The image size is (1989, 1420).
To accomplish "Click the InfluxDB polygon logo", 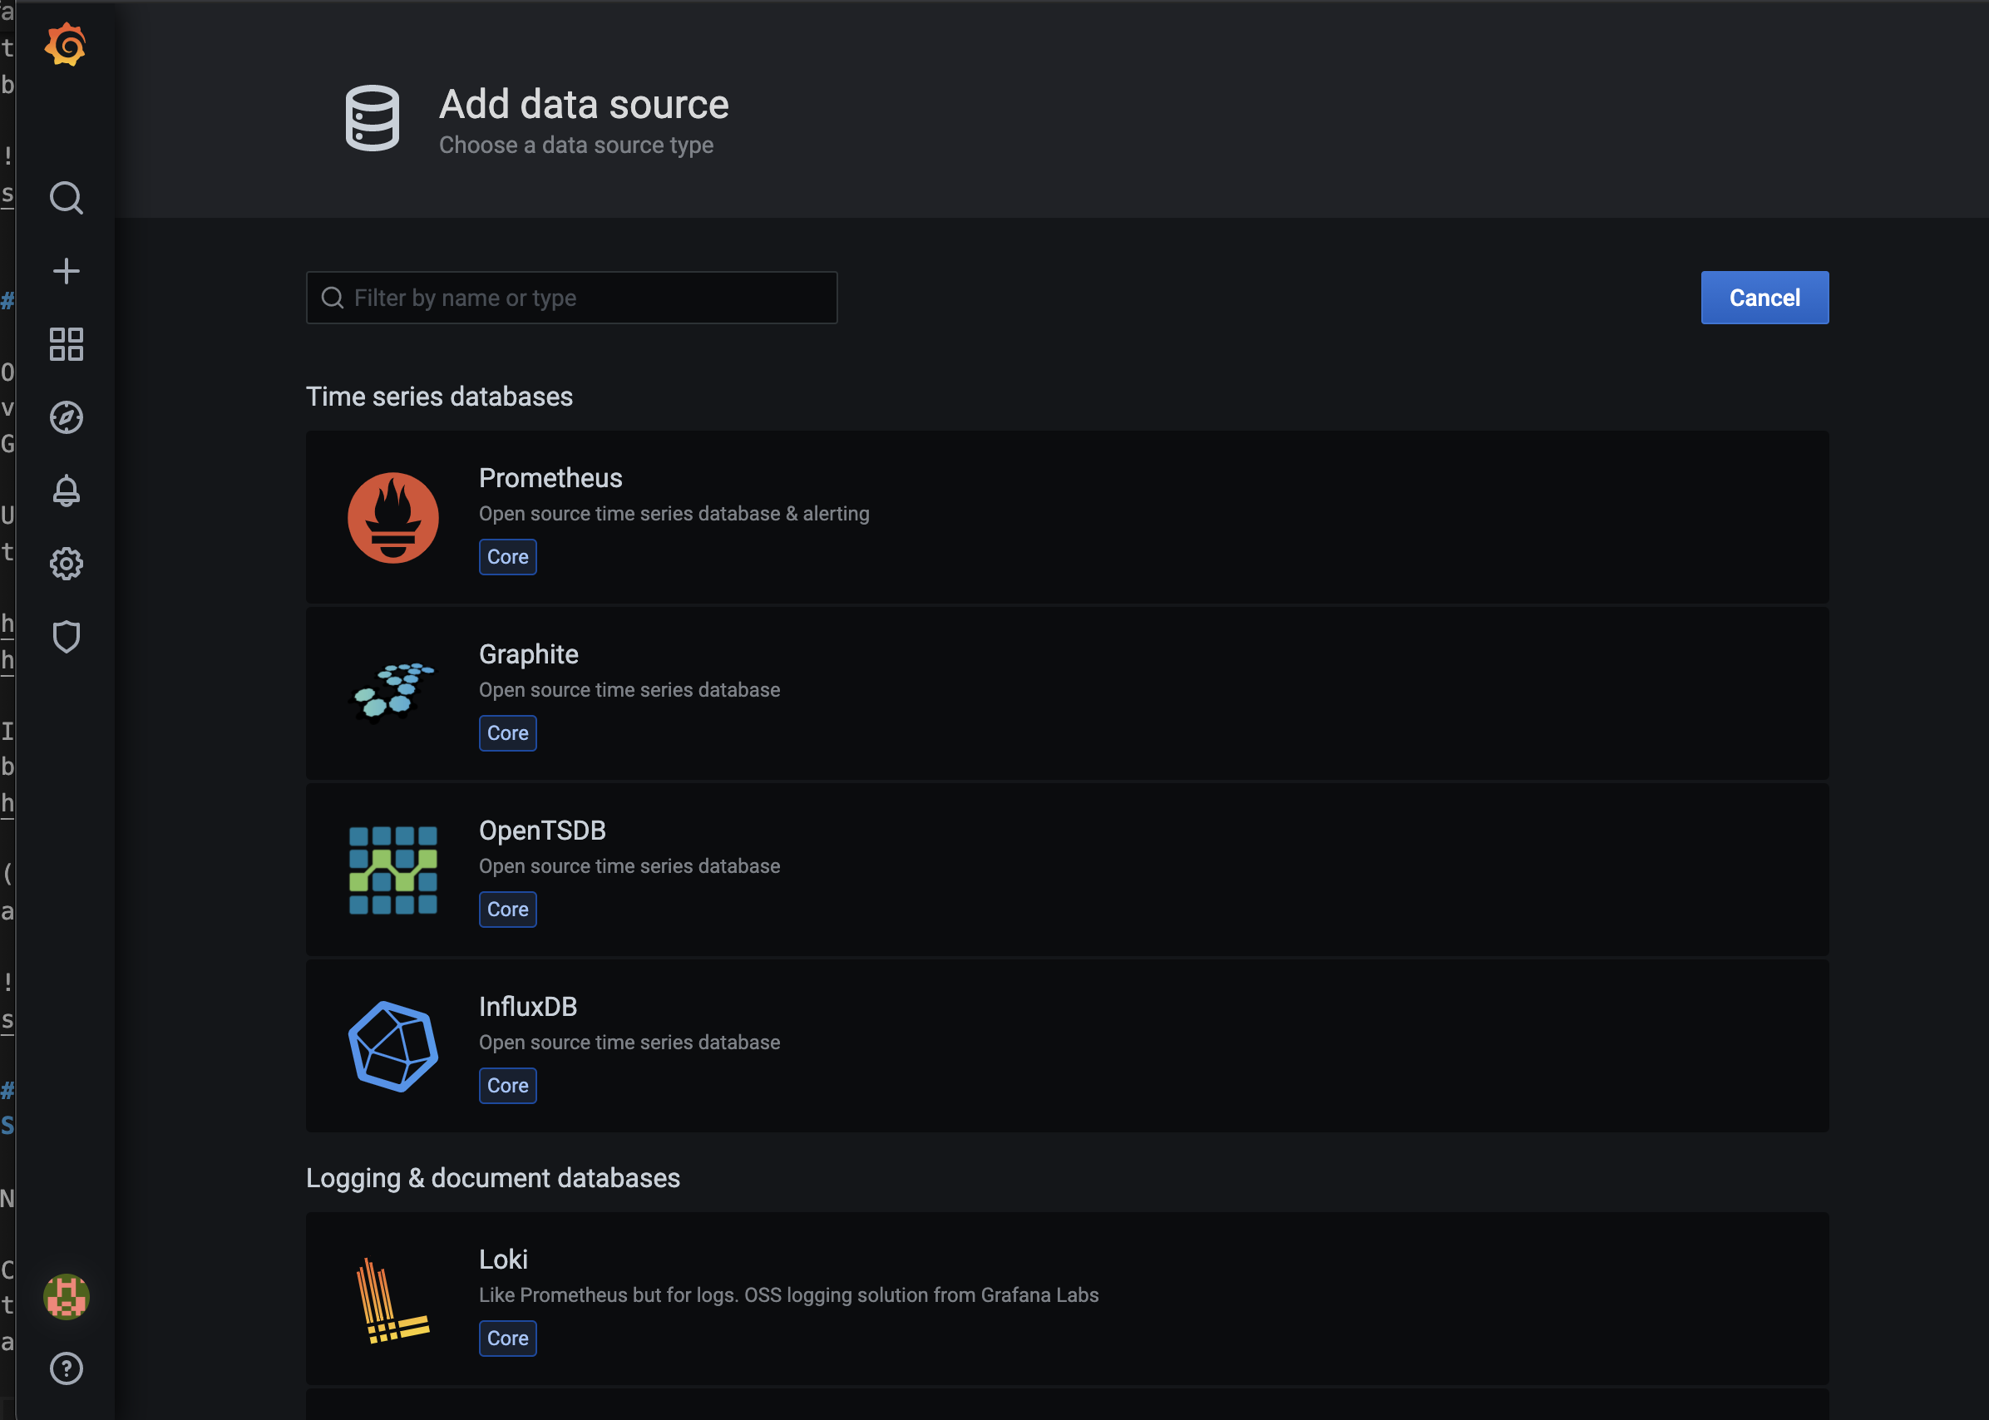I will pyautogui.click(x=392, y=1047).
